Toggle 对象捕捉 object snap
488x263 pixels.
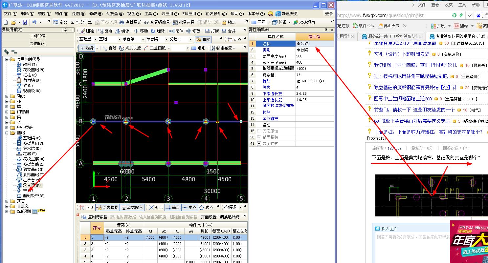coord(107,207)
